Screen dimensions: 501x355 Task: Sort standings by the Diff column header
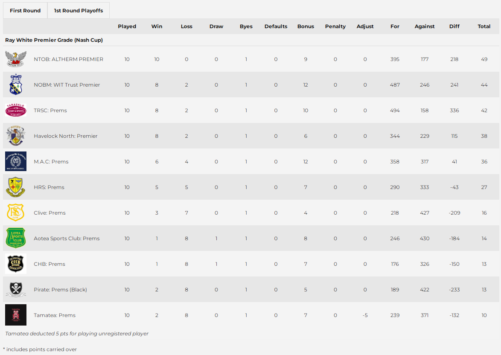pos(454,26)
